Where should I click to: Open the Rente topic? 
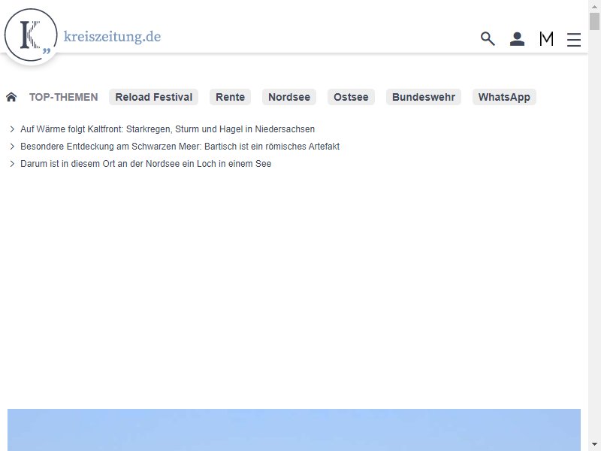pos(230,97)
